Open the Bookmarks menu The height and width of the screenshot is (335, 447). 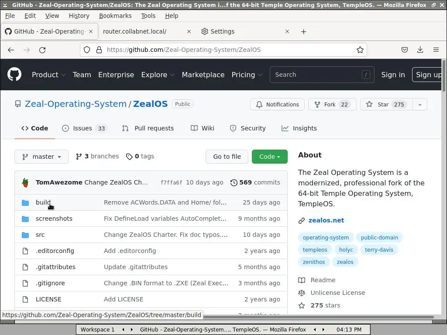tap(115, 16)
